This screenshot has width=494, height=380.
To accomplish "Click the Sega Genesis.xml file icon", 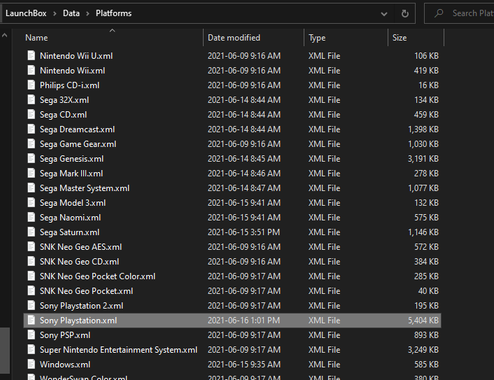I will (31, 158).
